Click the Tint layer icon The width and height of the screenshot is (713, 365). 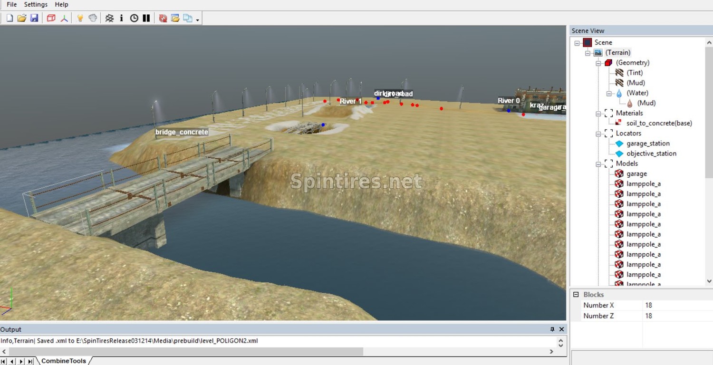(619, 73)
